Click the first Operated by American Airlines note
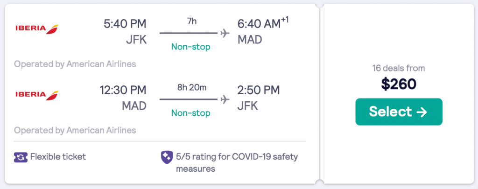This screenshot has height=189, width=478. click(75, 64)
